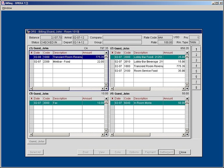This screenshot has width=224, height=168.
Task: Click the Guest, John name button
Action: 37,142
